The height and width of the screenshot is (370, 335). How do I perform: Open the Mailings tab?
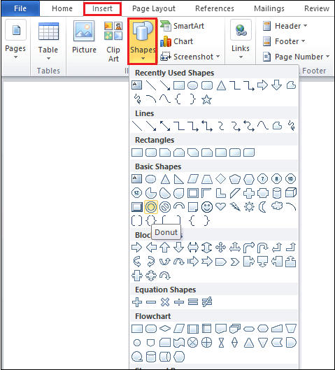click(269, 8)
